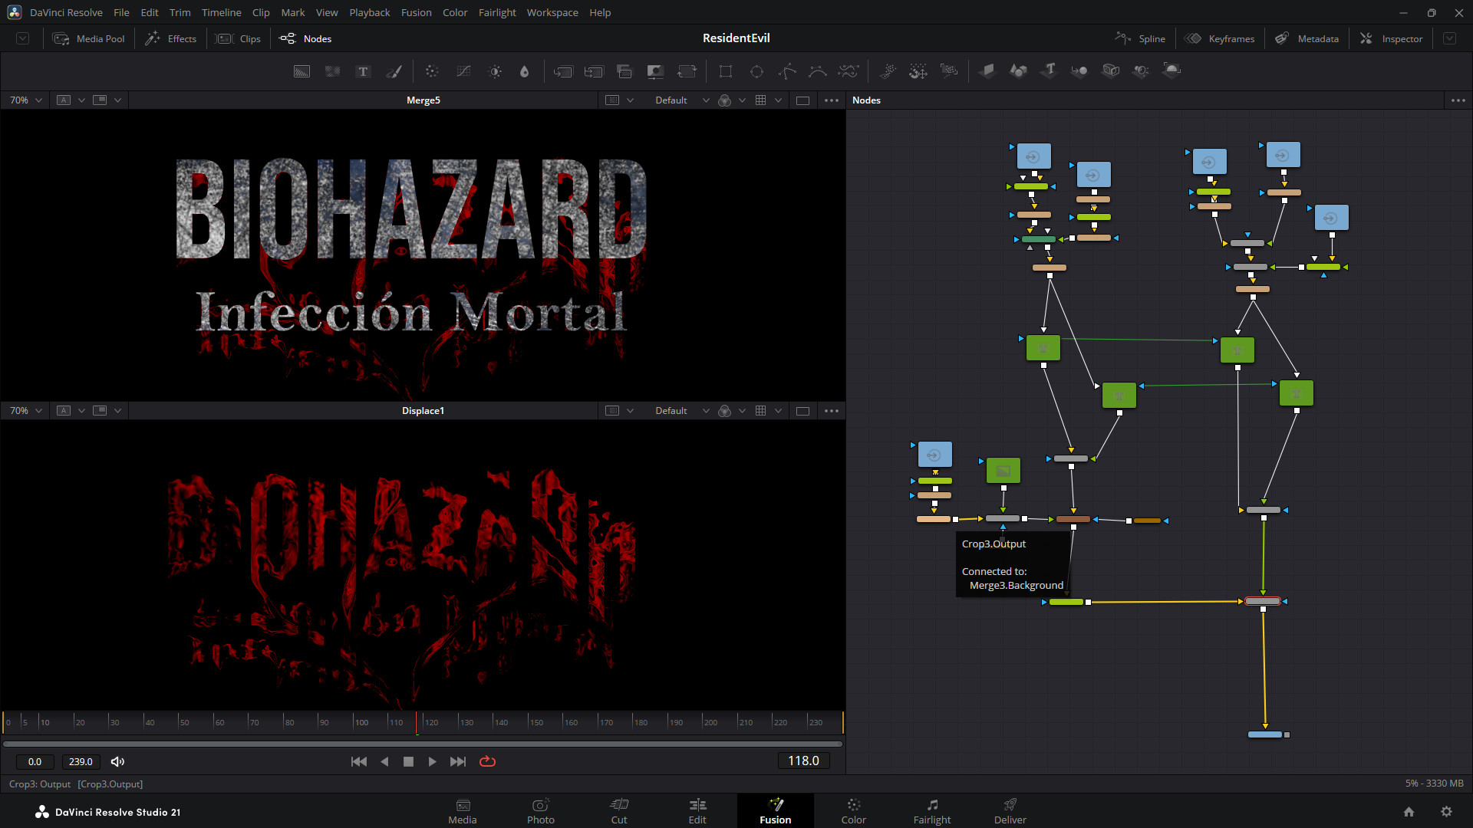Add a Fast Noise node from the toolbar
Image resolution: width=1473 pixels, height=828 pixels.
pos(332,71)
